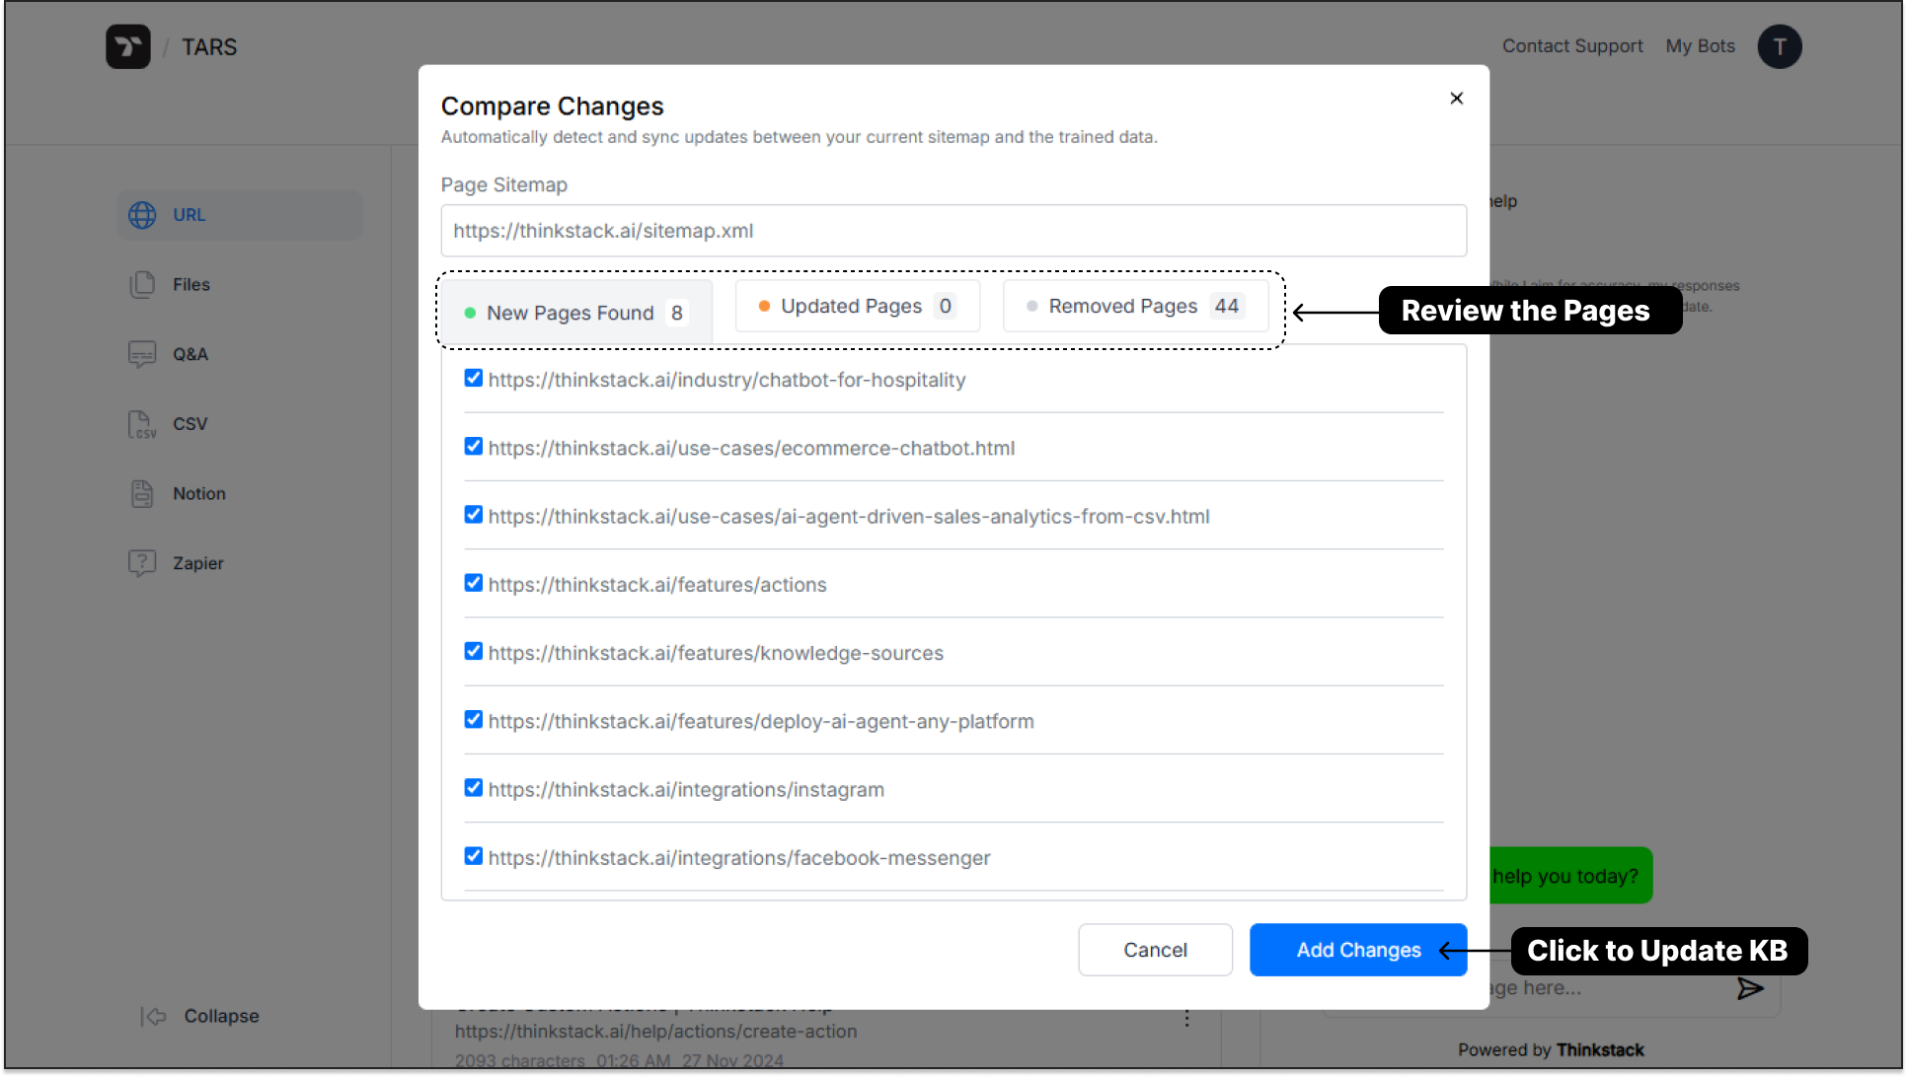Uncheck chatbot-for-hospitality page checkbox
Viewport: 1907px width, 1077px height.
474,378
